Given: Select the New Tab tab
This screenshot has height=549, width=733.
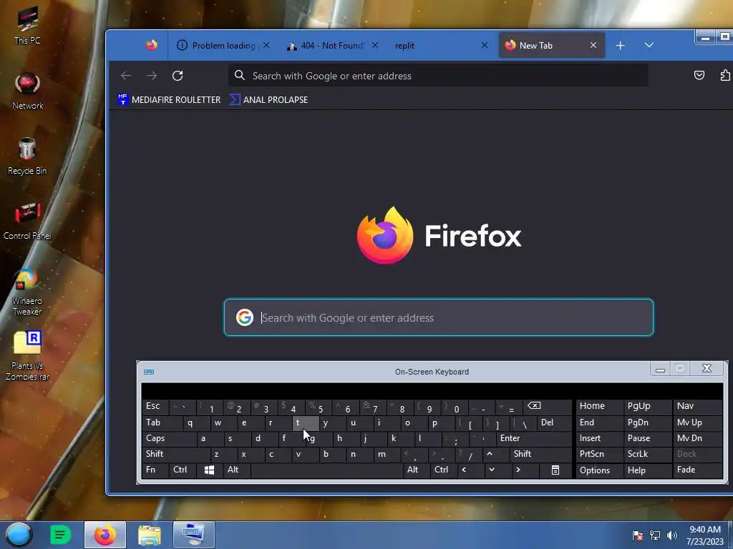Looking at the screenshot, I should pyautogui.click(x=552, y=45).
